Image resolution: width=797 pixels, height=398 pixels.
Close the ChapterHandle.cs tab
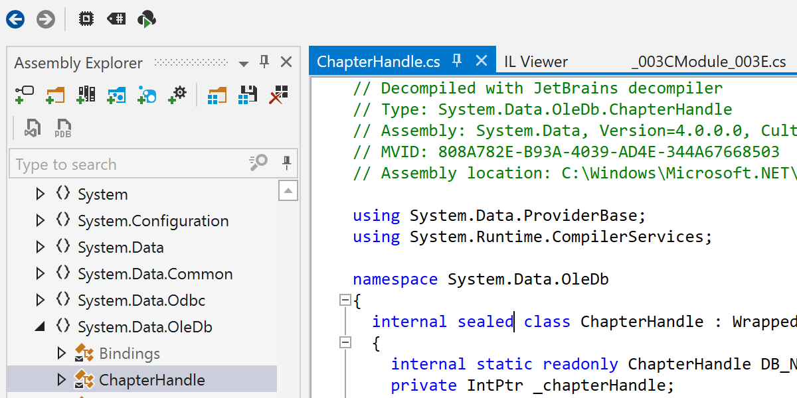(x=482, y=61)
